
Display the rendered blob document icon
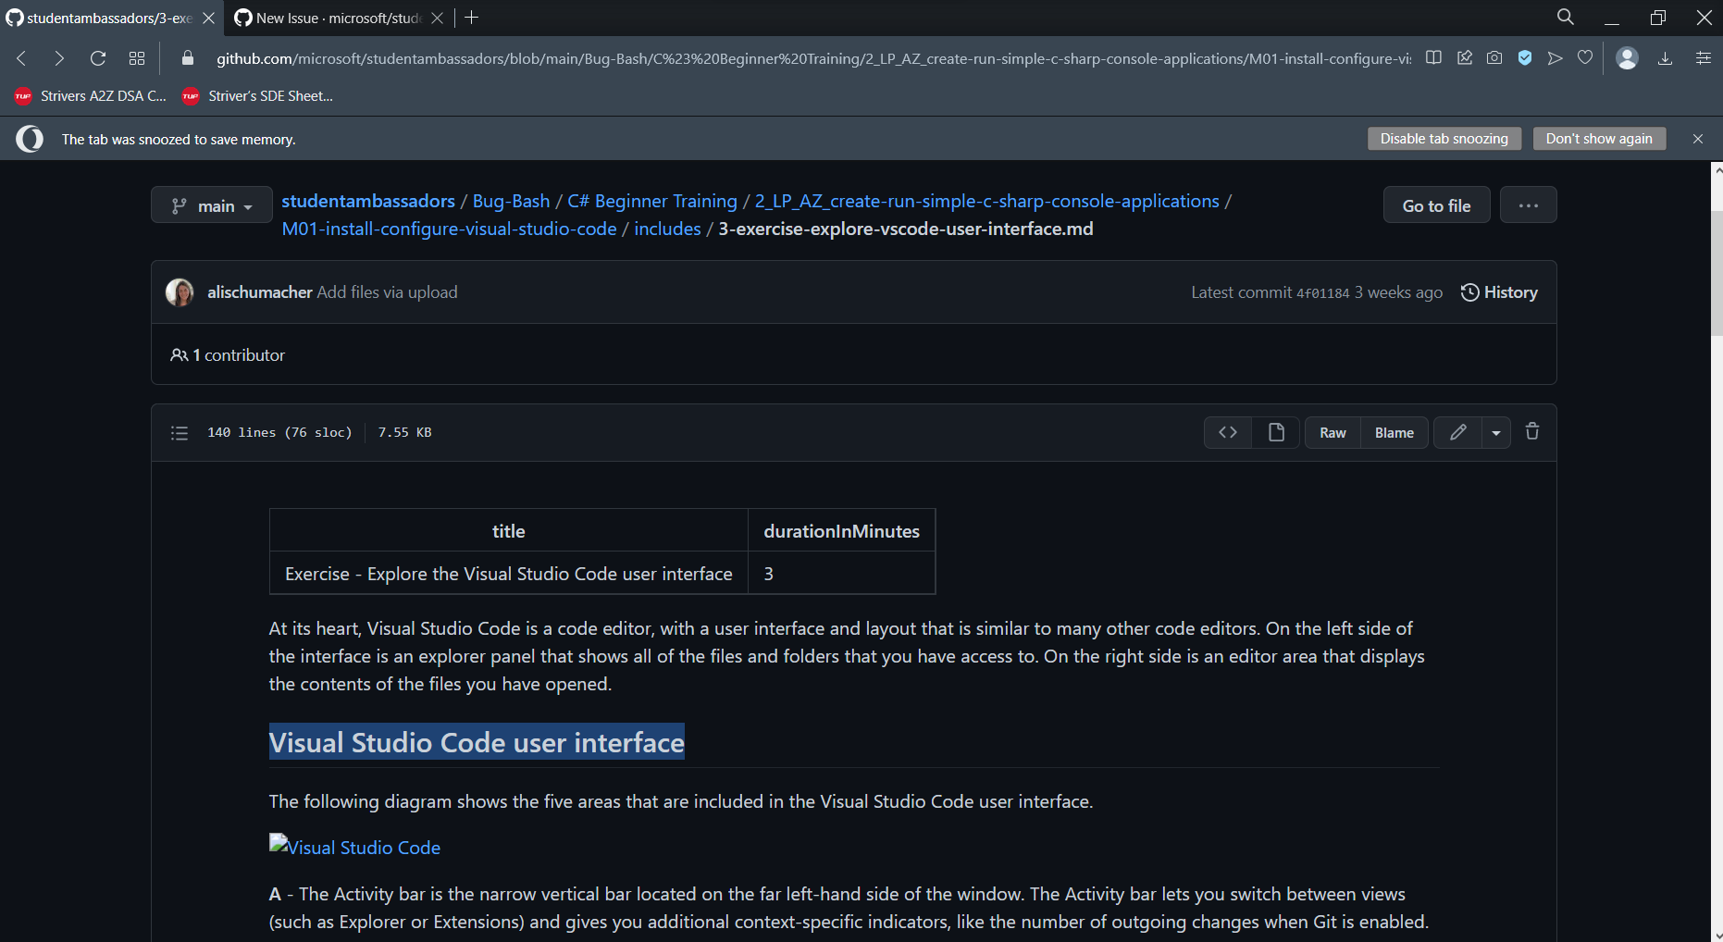(x=1276, y=432)
